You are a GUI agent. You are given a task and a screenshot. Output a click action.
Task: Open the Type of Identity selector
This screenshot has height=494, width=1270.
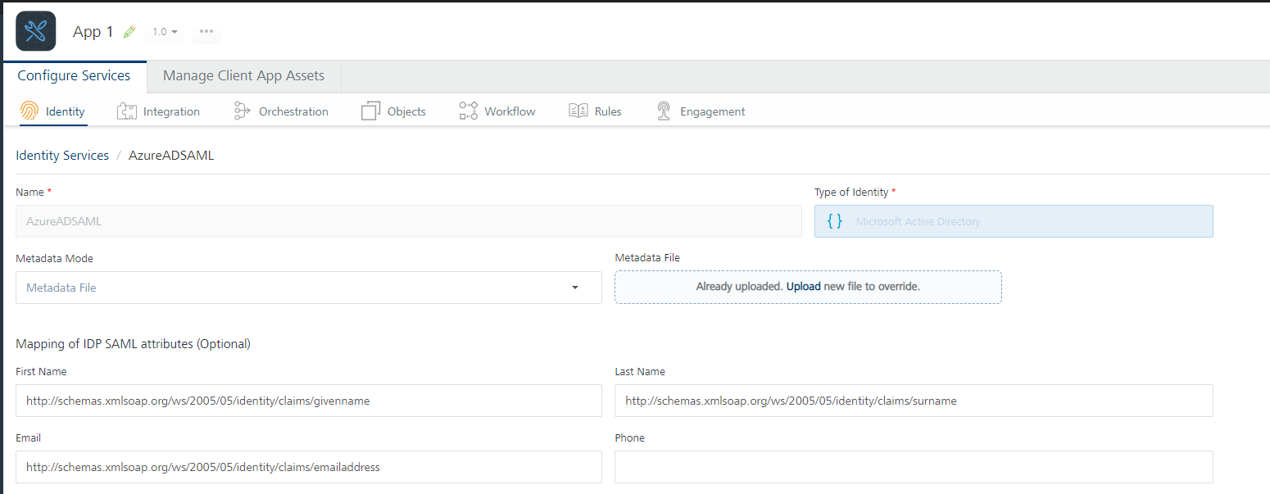[1013, 221]
